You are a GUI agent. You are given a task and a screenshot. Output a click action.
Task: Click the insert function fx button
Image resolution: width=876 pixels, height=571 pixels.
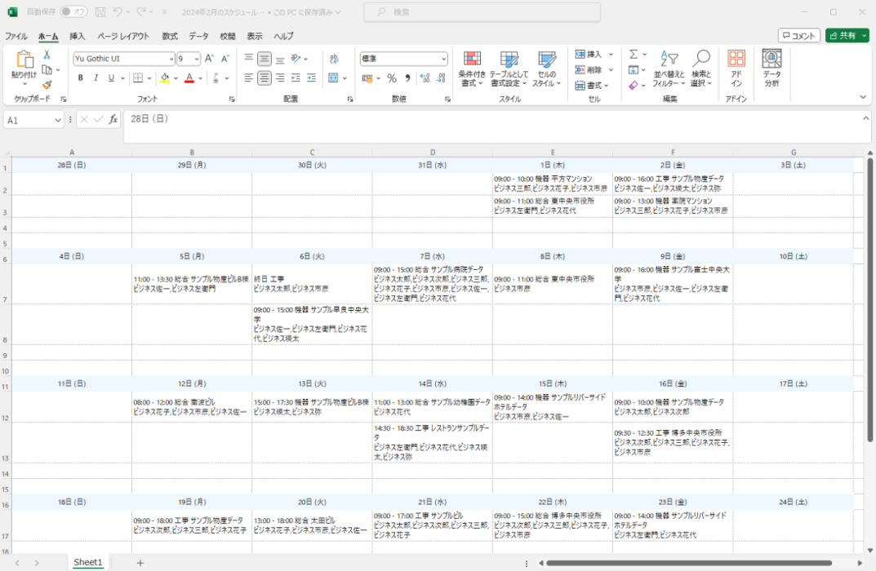pos(113,119)
